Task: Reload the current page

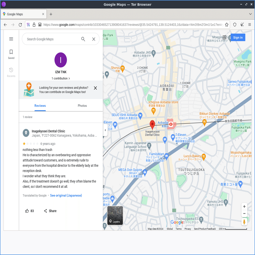Action: coord(20,25)
